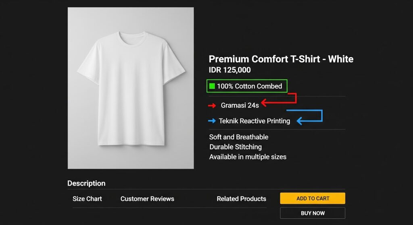The image size is (413, 225).
Task: Click the 100% Cotton Combed label
Action: coord(249,86)
